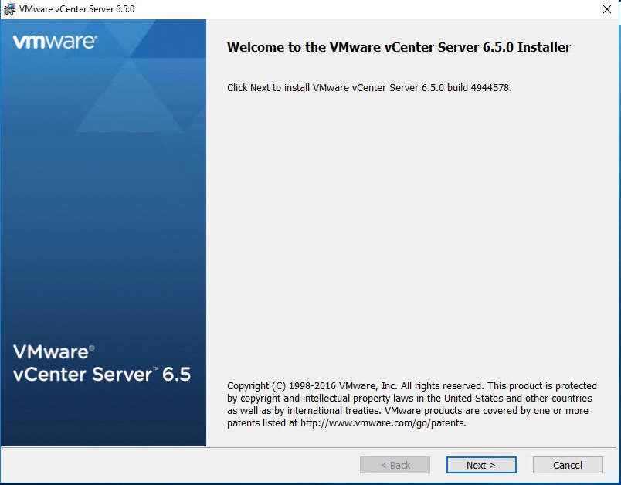The image size is (621, 485).
Task: Close the vCenter Server installer window
Action: tap(607, 8)
